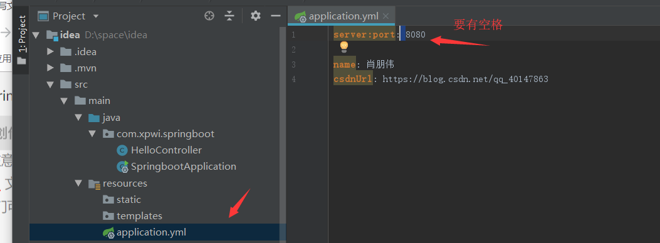Click the idea module folder icon
This screenshot has height=243, width=660.
[52, 35]
